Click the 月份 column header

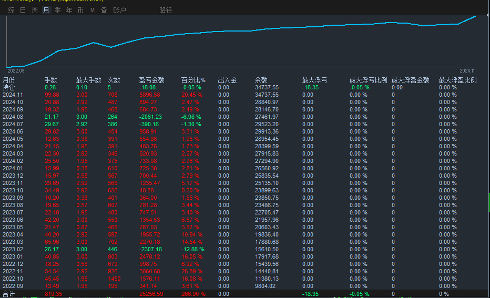pyautogui.click(x=9, y=80)
